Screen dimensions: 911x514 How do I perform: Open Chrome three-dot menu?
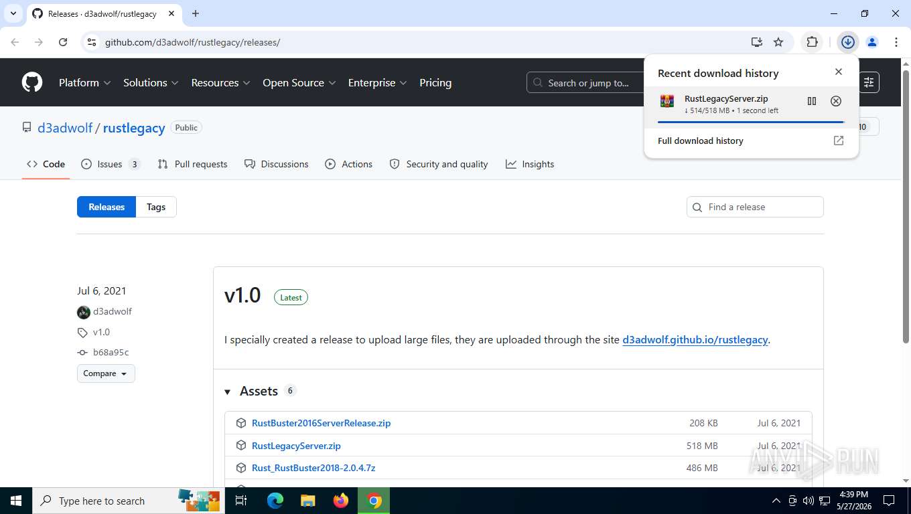click(x=896, y=42)
